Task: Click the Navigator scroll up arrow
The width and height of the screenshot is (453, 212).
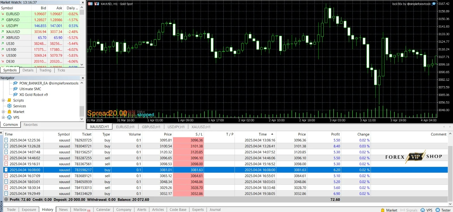Action: [x=82, y=83]
